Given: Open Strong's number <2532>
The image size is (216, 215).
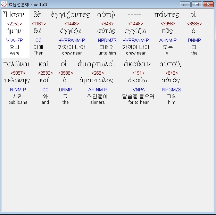Looking at the screenshot, I should (x=45, y=73).
